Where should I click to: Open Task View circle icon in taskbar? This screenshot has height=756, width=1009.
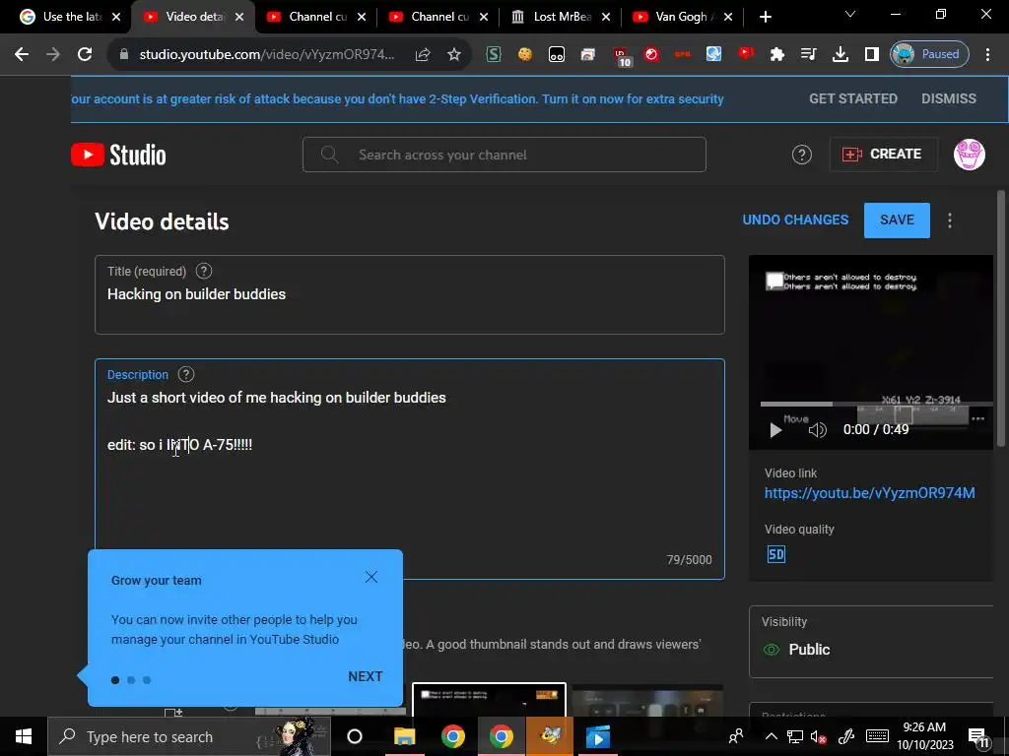[x=355, y=736]
